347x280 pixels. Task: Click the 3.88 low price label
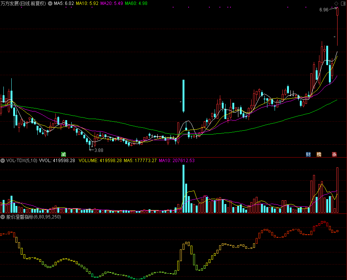(x=99, y=150)
